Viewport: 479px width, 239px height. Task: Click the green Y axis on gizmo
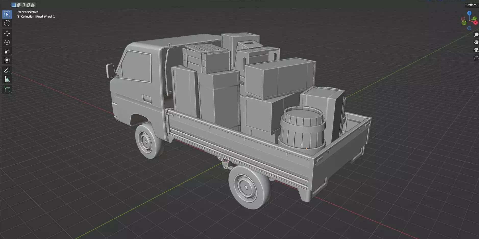474,18
